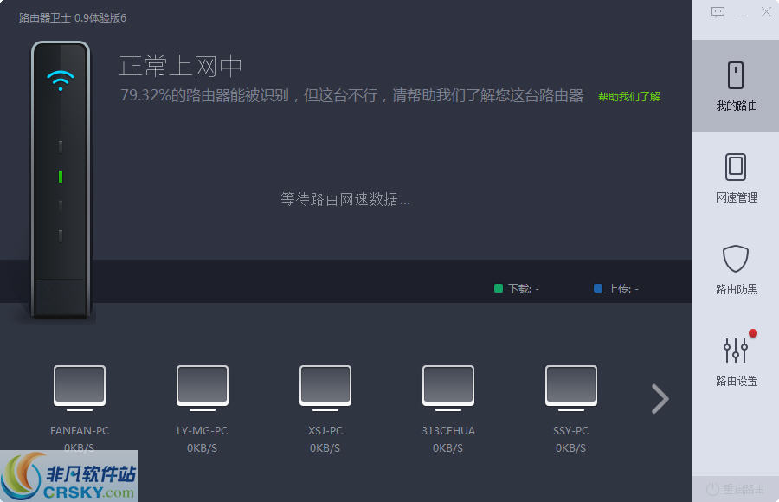Select the FANFAN-PC device thumbnail
This screenshot has width=779, height=502.
click(79, 387)
